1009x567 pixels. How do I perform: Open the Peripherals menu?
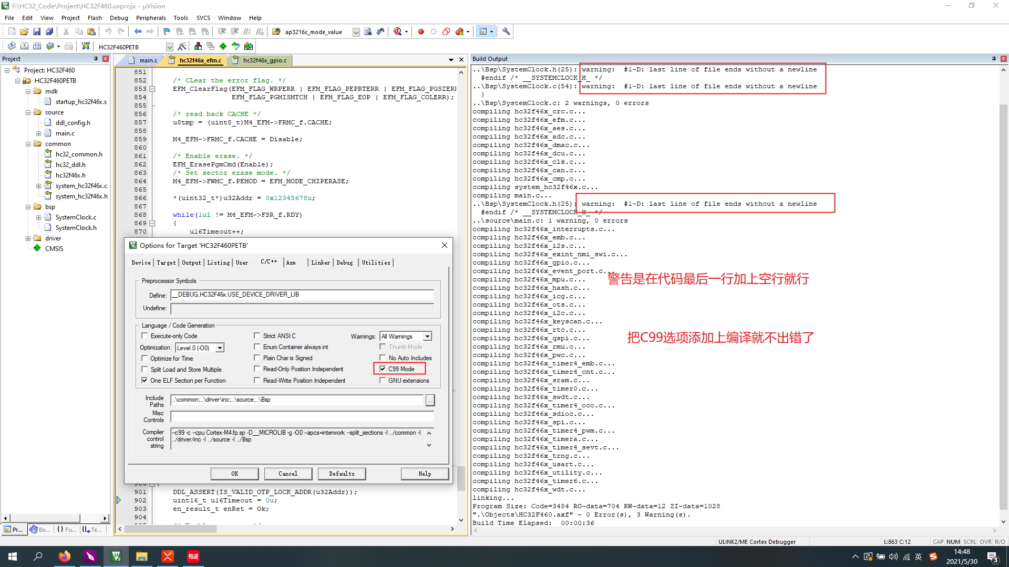coord(151,18)
